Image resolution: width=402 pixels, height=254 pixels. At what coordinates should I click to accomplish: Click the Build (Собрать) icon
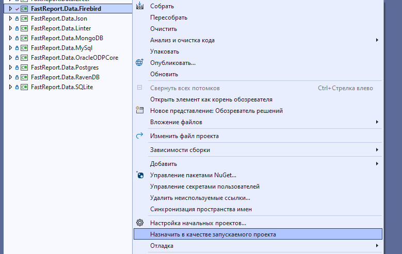tap(140, 6)
